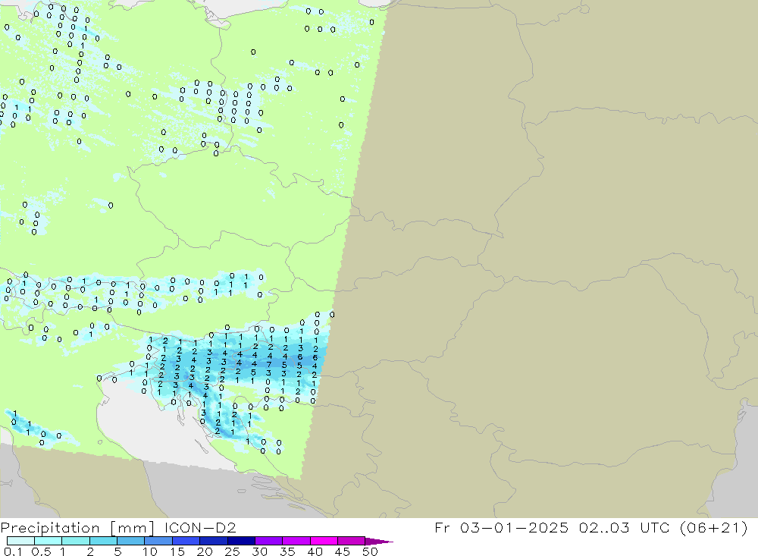Screen dimensions: 758x556
Task: Click the '(06+21)' forecast run label
Action: click(x=713, y=527)
